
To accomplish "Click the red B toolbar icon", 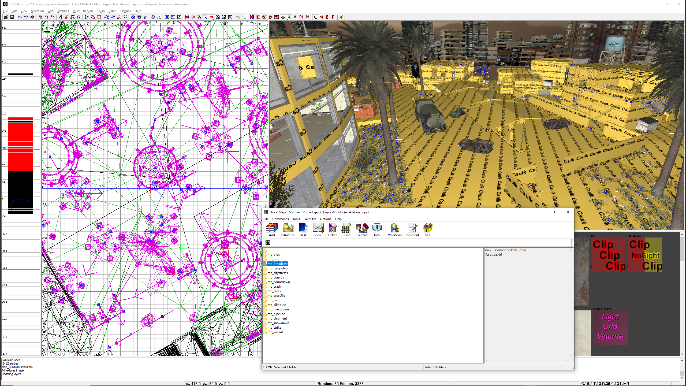I will 327,17.
